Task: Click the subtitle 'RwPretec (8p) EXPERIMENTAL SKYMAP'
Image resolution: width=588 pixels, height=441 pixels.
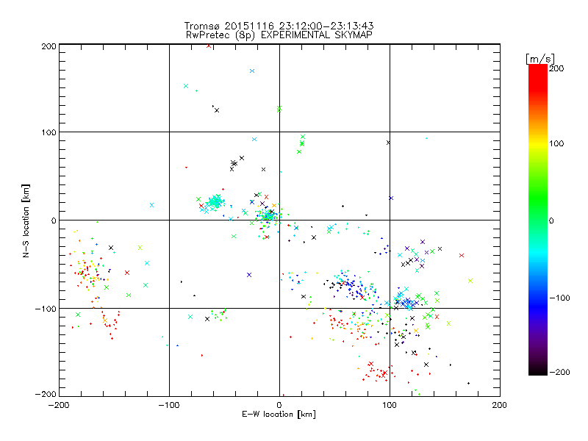Action: pyautogui.click(x=279, y=35)
